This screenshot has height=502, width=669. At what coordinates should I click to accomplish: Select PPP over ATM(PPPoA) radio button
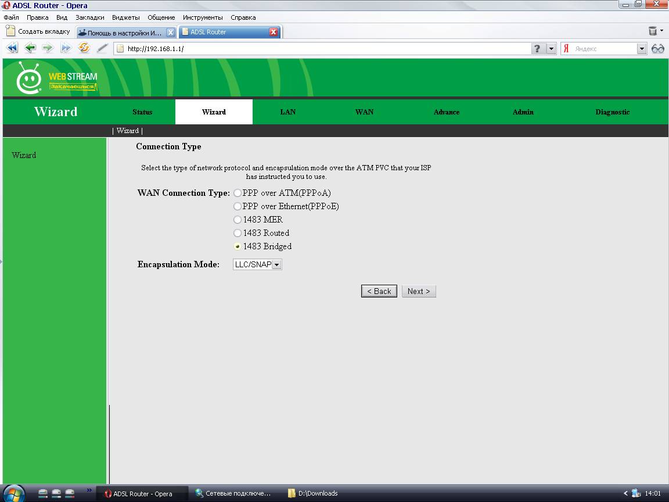click(x=238, y=193)
